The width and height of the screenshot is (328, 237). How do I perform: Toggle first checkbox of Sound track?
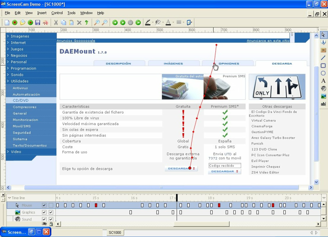coord(44,219)
